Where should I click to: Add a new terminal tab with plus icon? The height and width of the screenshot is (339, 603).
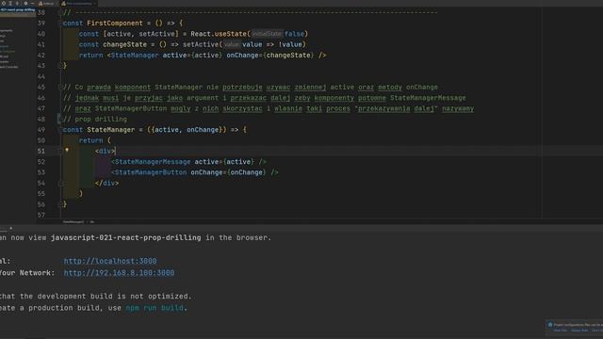(10, 228)
